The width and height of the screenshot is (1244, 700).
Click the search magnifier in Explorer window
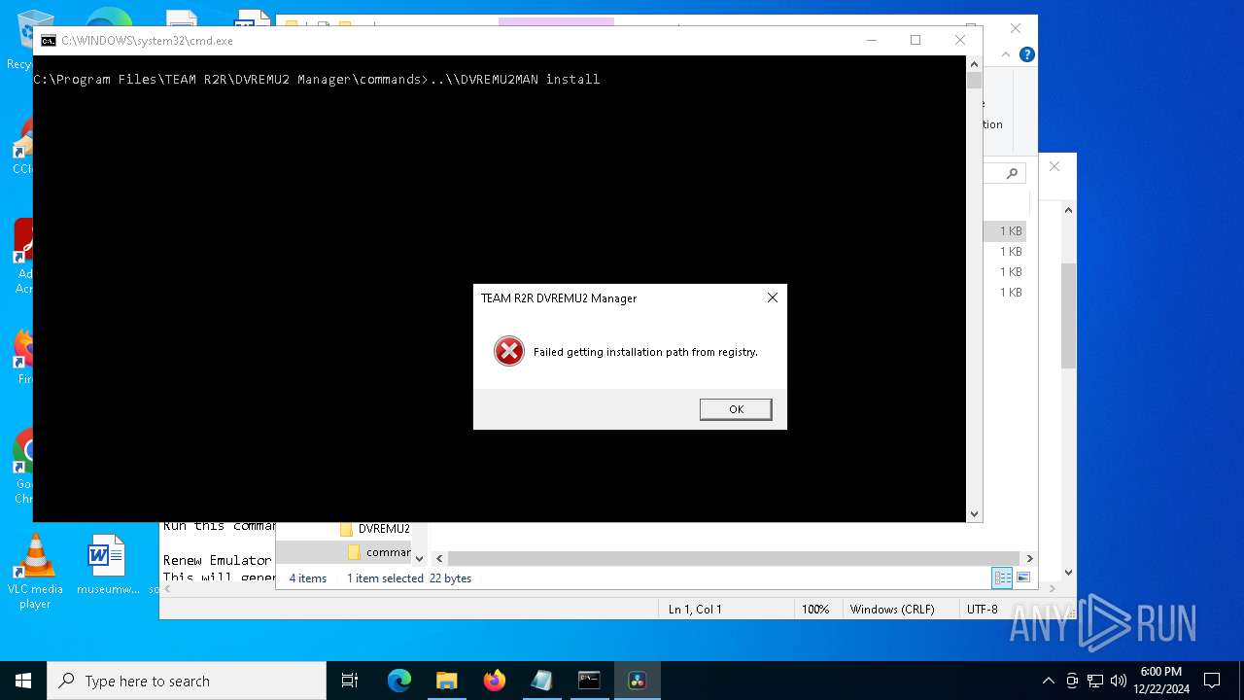coord(1012,173)
